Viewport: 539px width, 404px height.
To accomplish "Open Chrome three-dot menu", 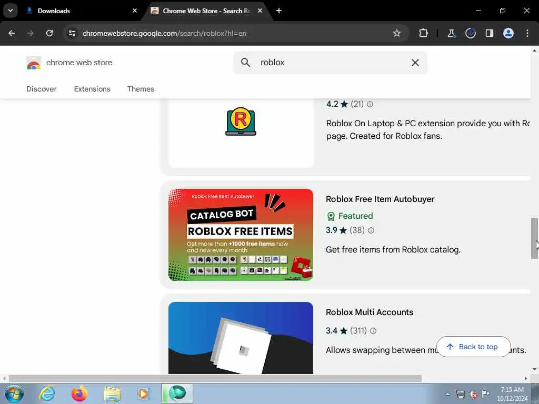I will [527, 33].
